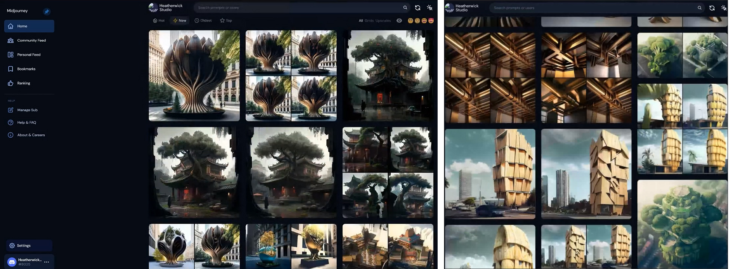Open the second-row middle tree temple image
Image resolution: width=731 pixels, height=269 pixels.
291,173
